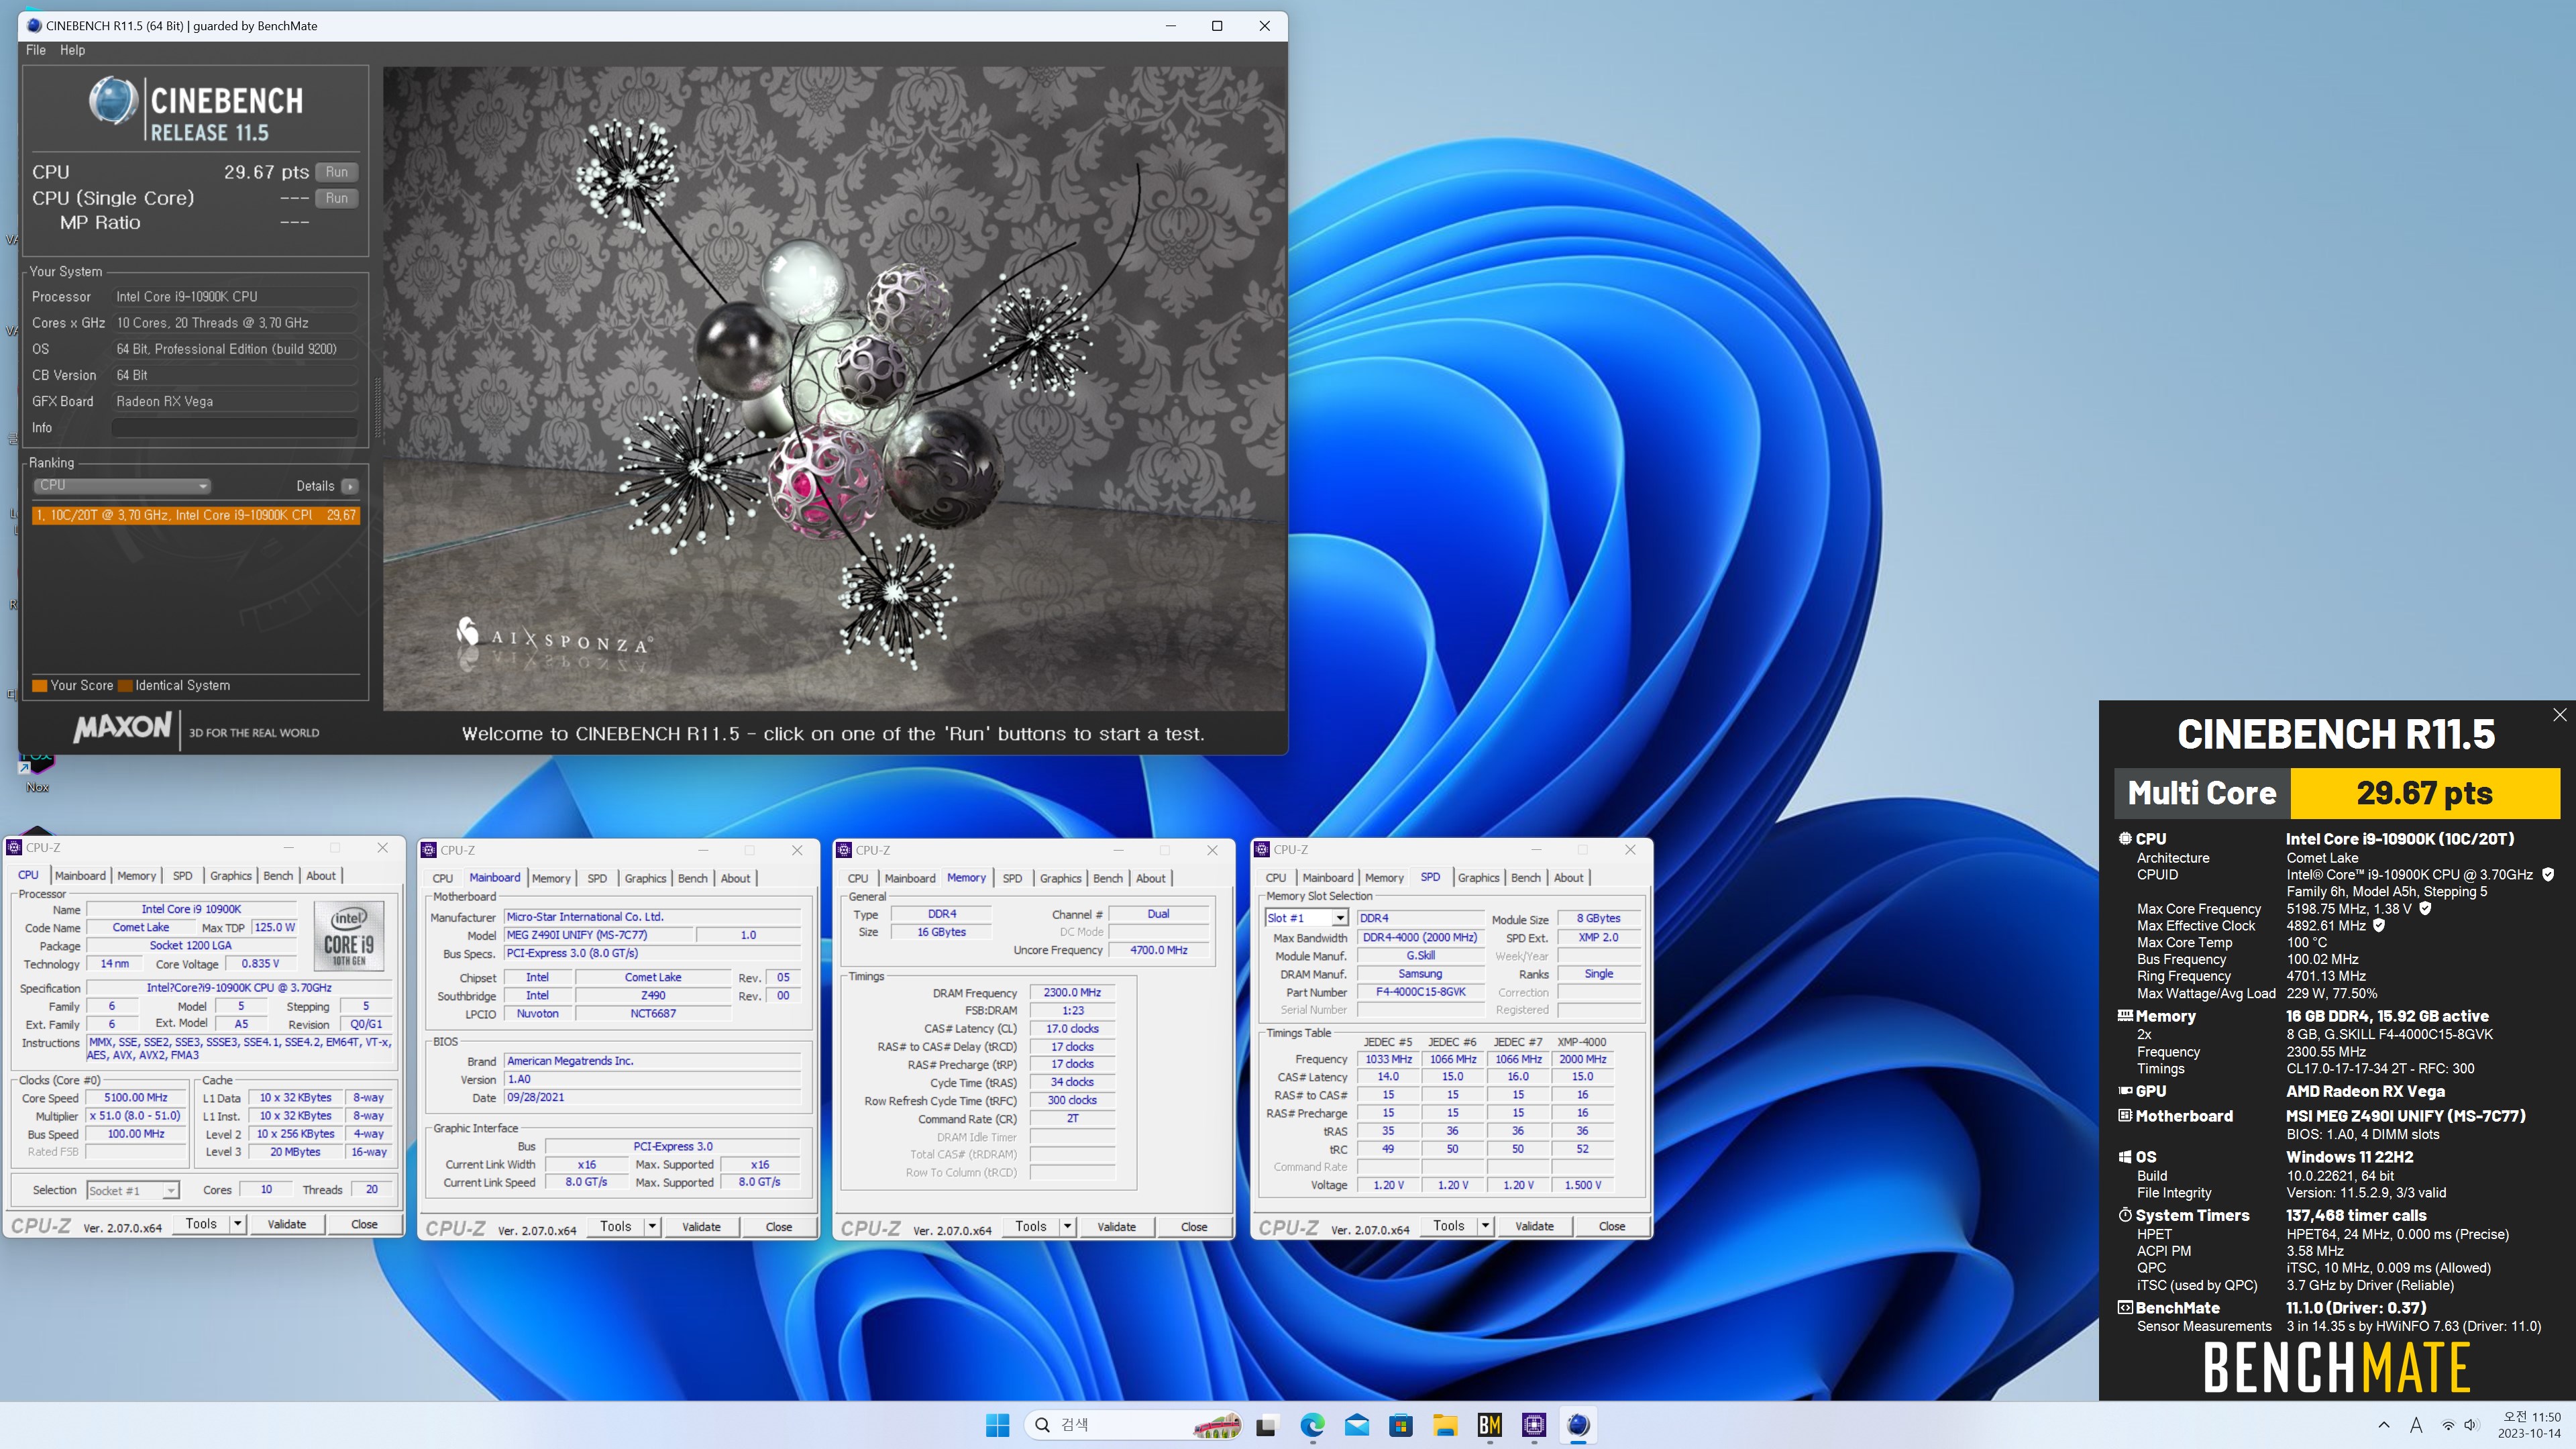Click the taskbar search box
Viewport: 2576px width, 1449px height.
pos(1134,1425)
